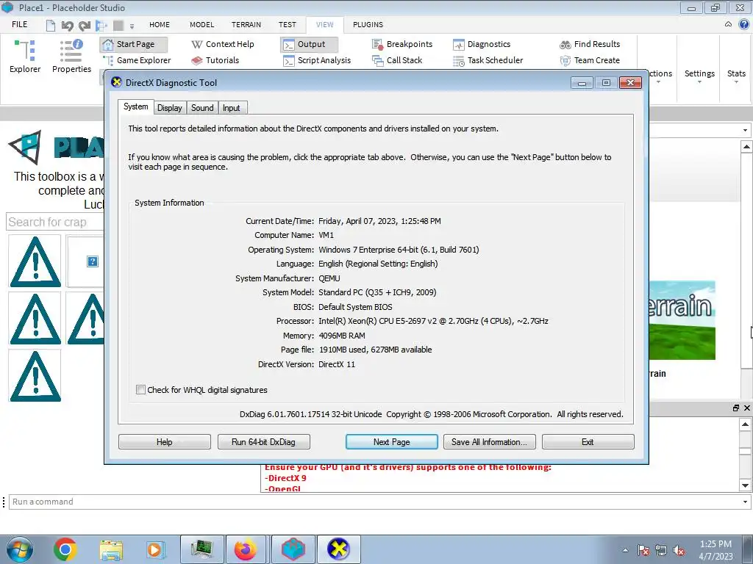Open Windows Media Player taskbar icon
753x564 pixels.
click(x=155, y=549)
